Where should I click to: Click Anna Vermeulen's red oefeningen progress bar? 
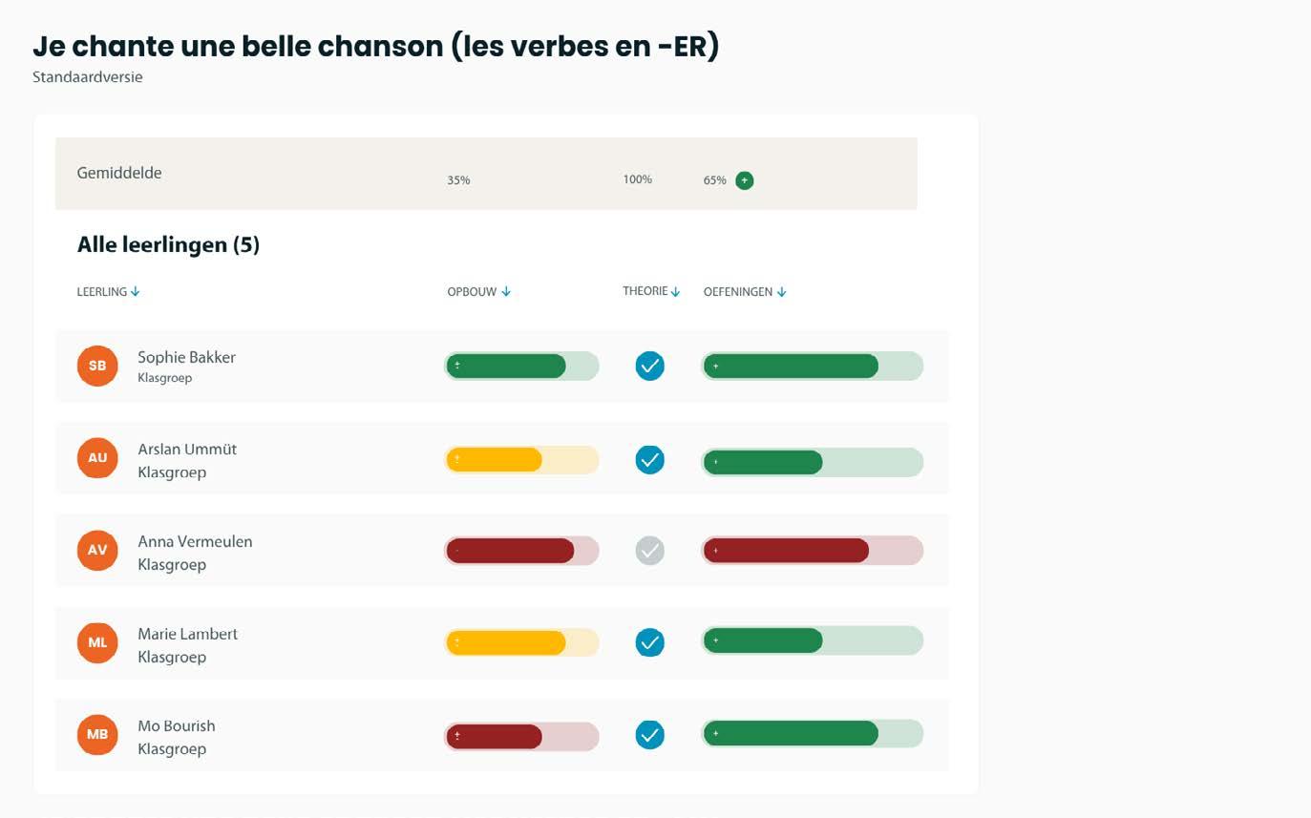pyautogui.click(x=812, y=551)
